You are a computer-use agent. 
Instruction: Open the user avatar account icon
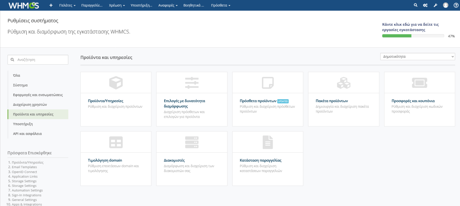point(446,5)
